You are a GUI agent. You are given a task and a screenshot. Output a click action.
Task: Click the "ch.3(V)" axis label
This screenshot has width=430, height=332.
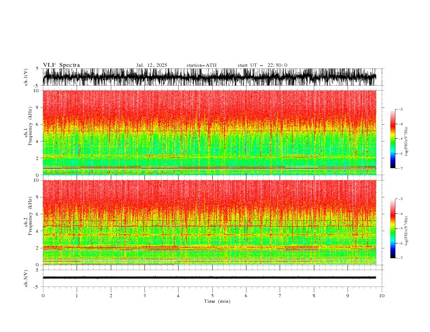pyautogui.click(x=26, y=278)
